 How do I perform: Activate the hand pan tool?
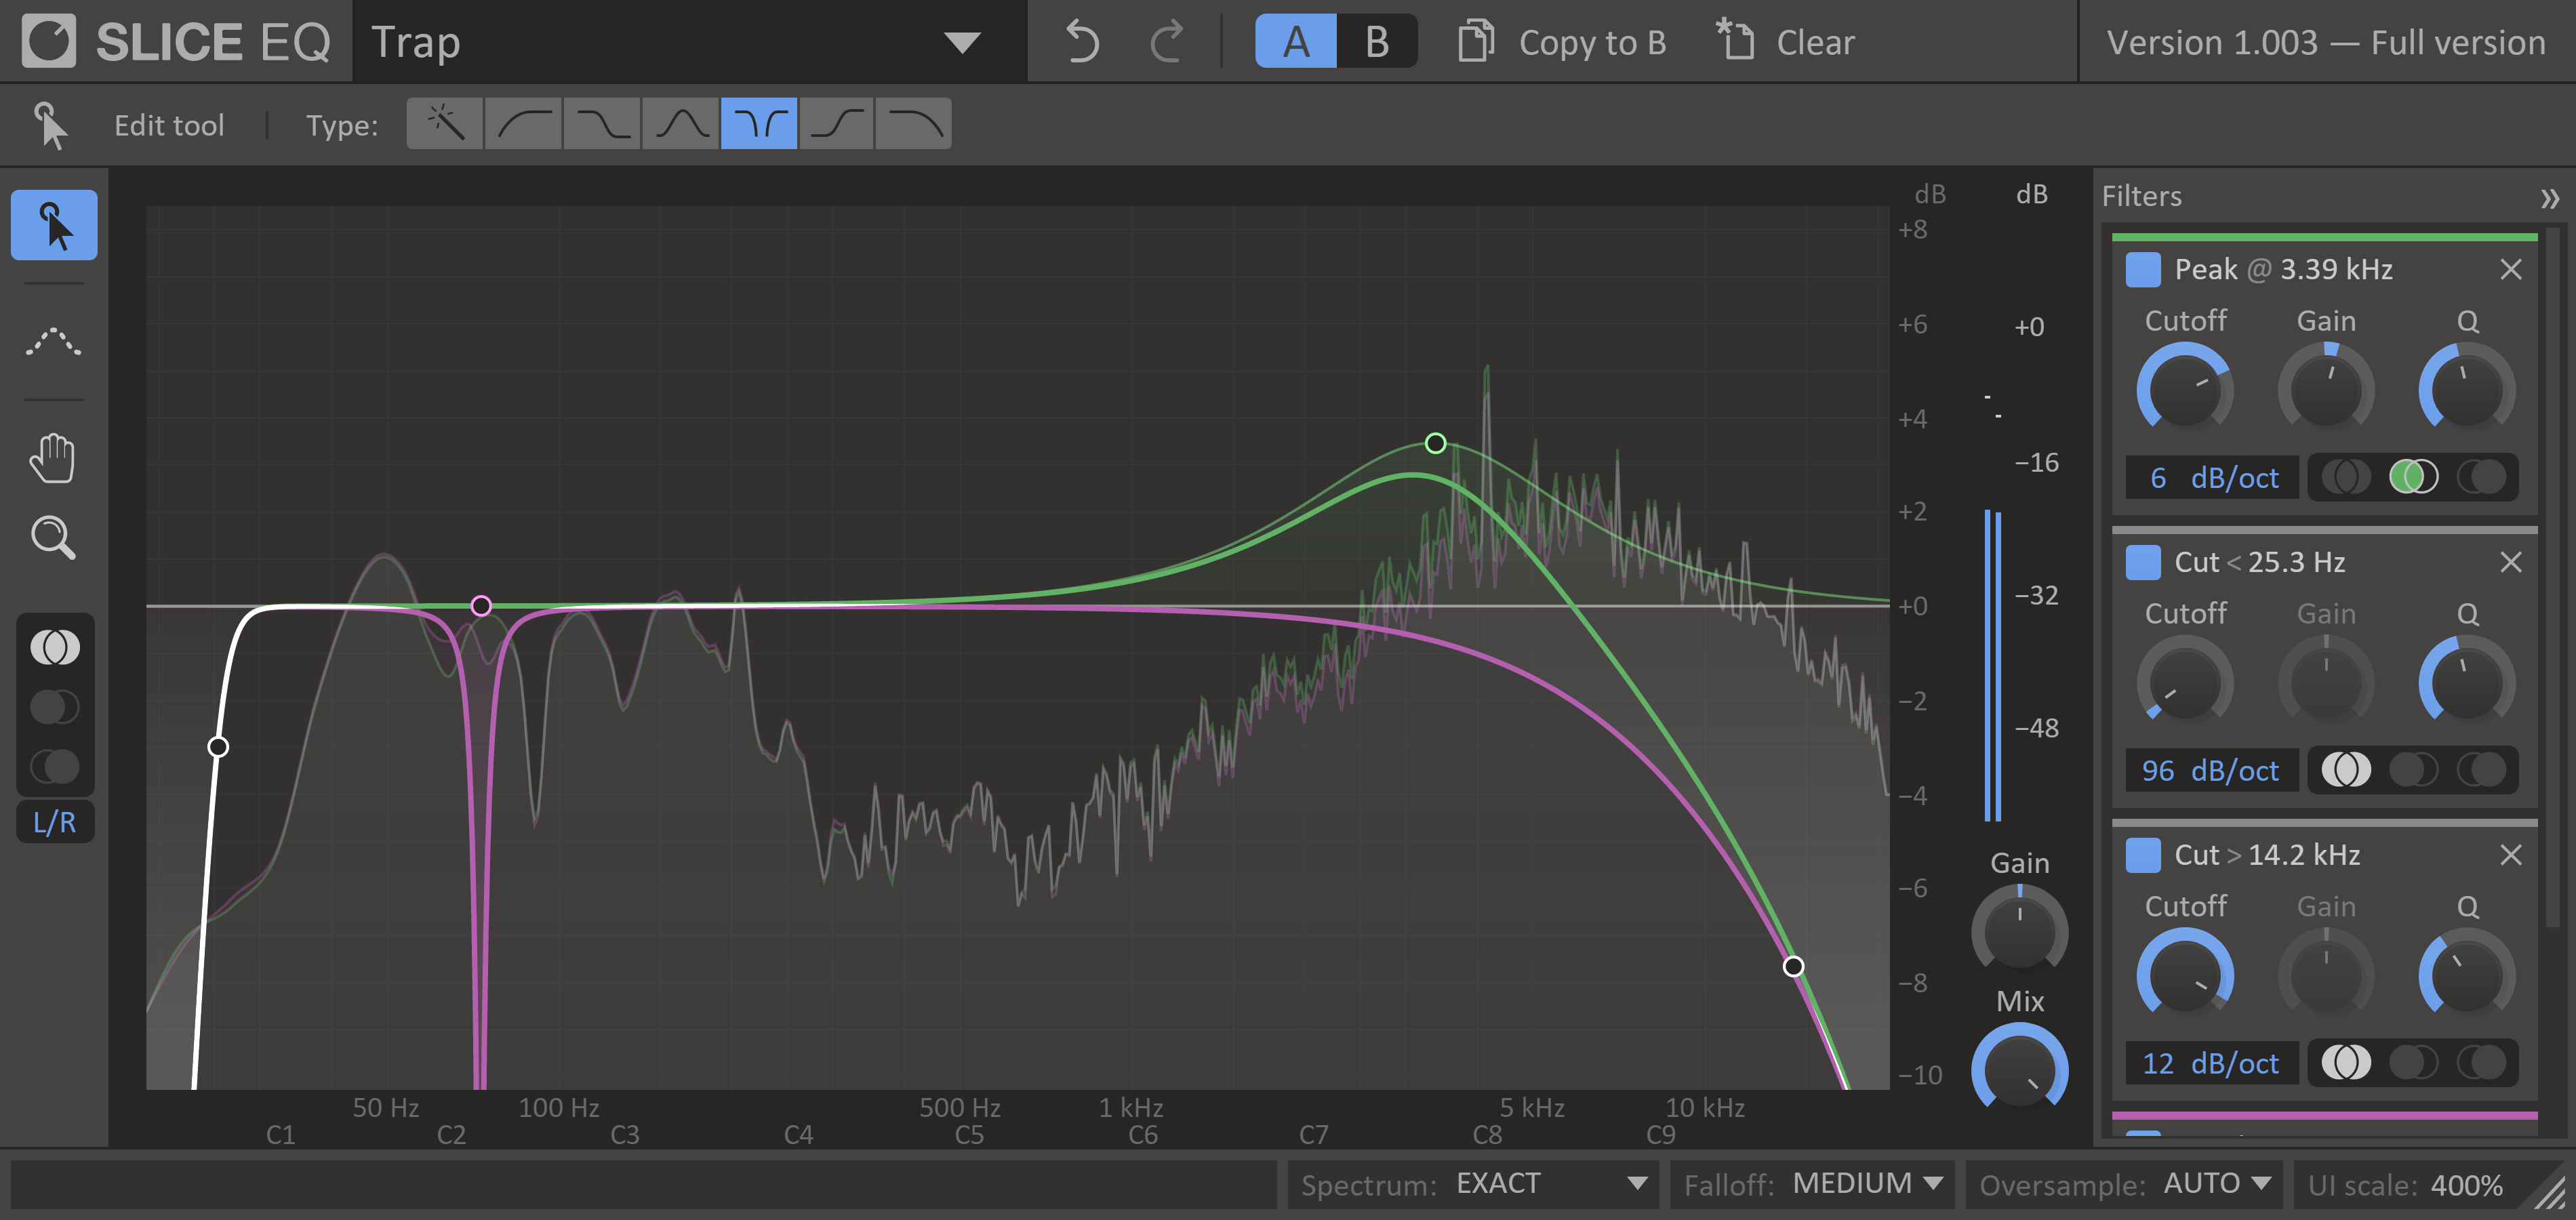pyautogui.click(x=53, y=459)
